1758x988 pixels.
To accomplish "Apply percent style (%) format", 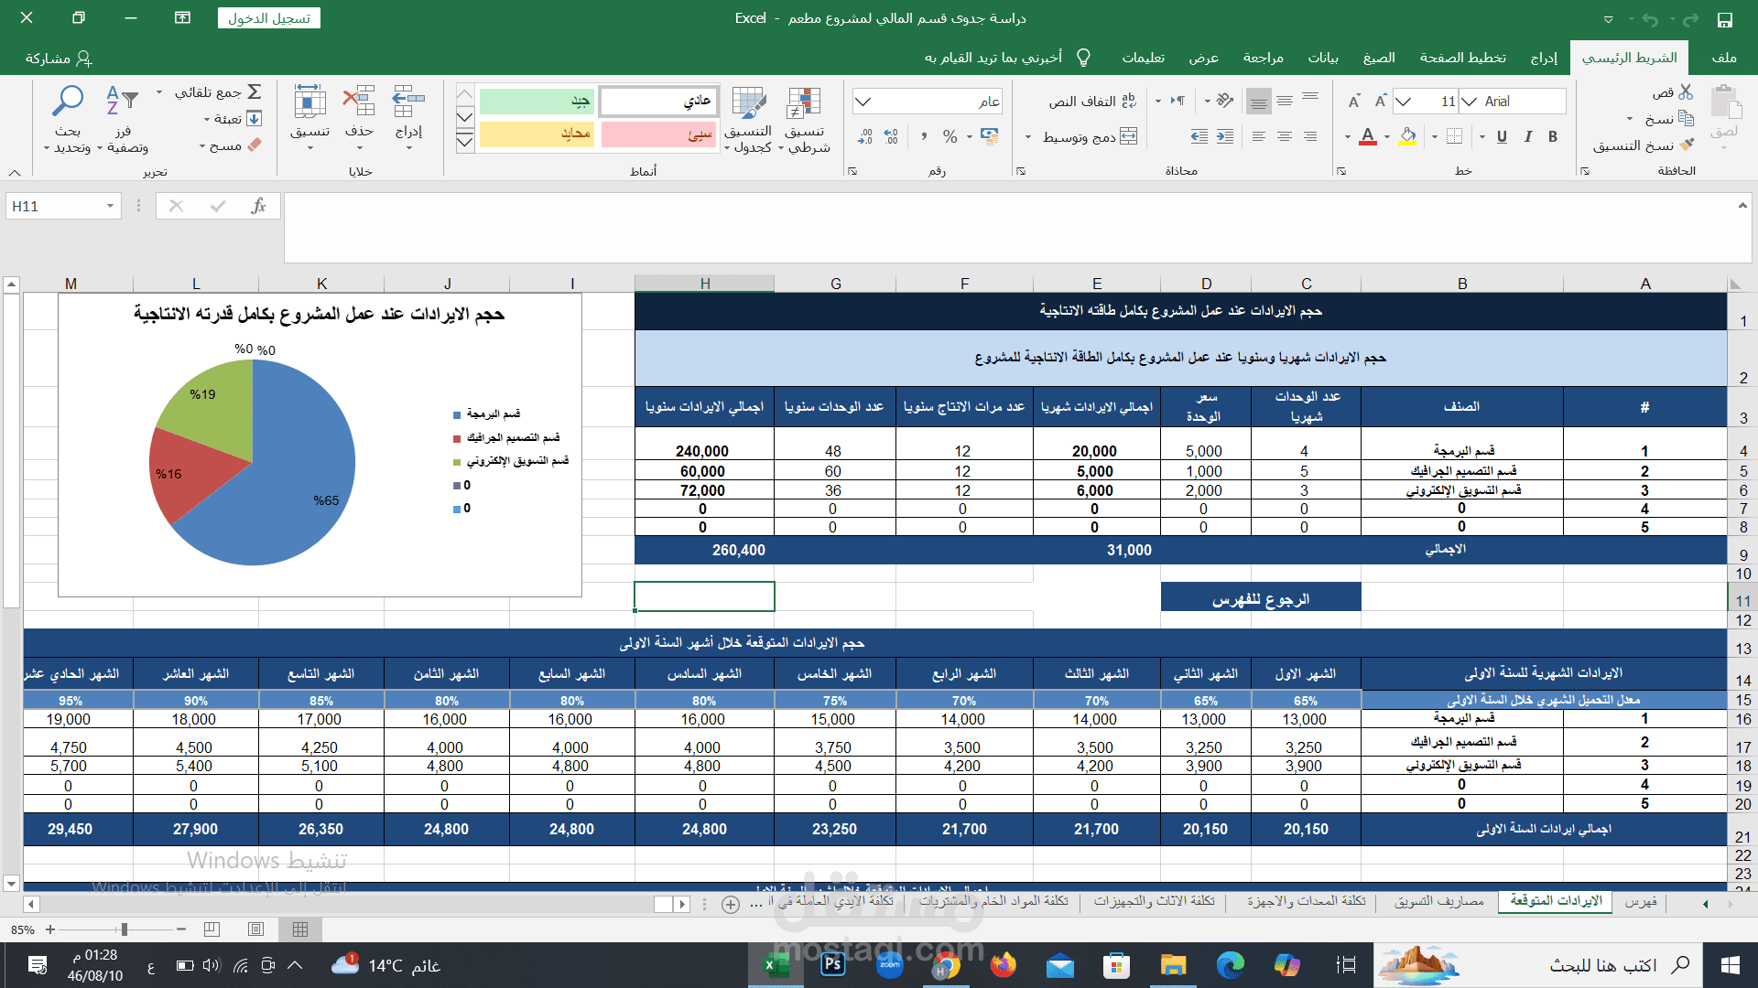I will pyautogui.click(x=950, y=136).
